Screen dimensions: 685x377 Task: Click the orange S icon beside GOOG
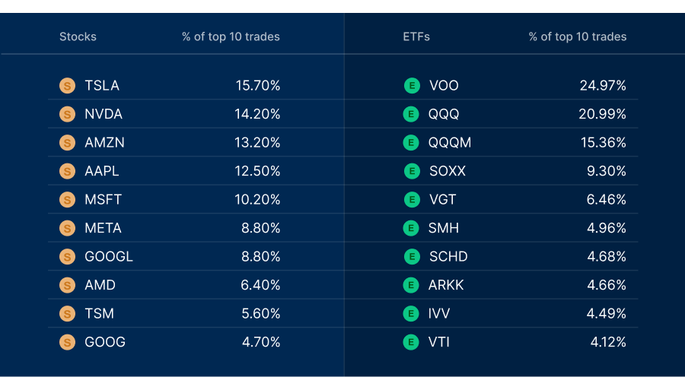coord(67,342)
